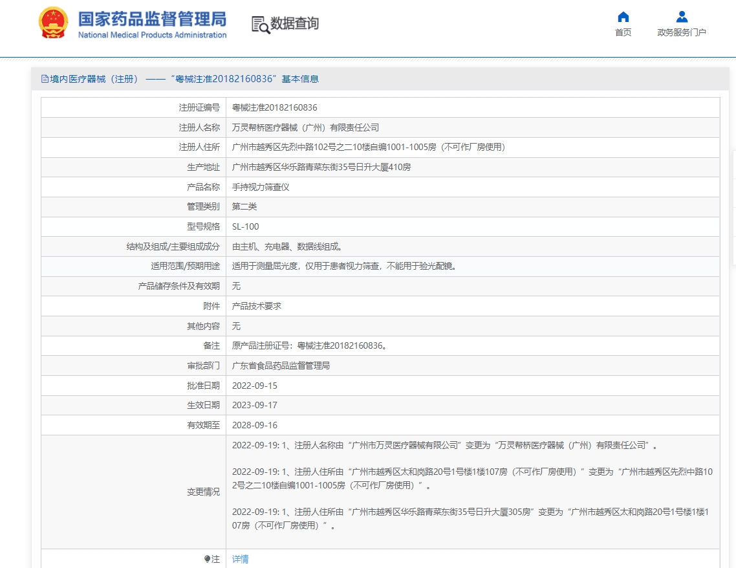
Task: Click the 审批部门 row label
Action: click(x=203, y=366)
